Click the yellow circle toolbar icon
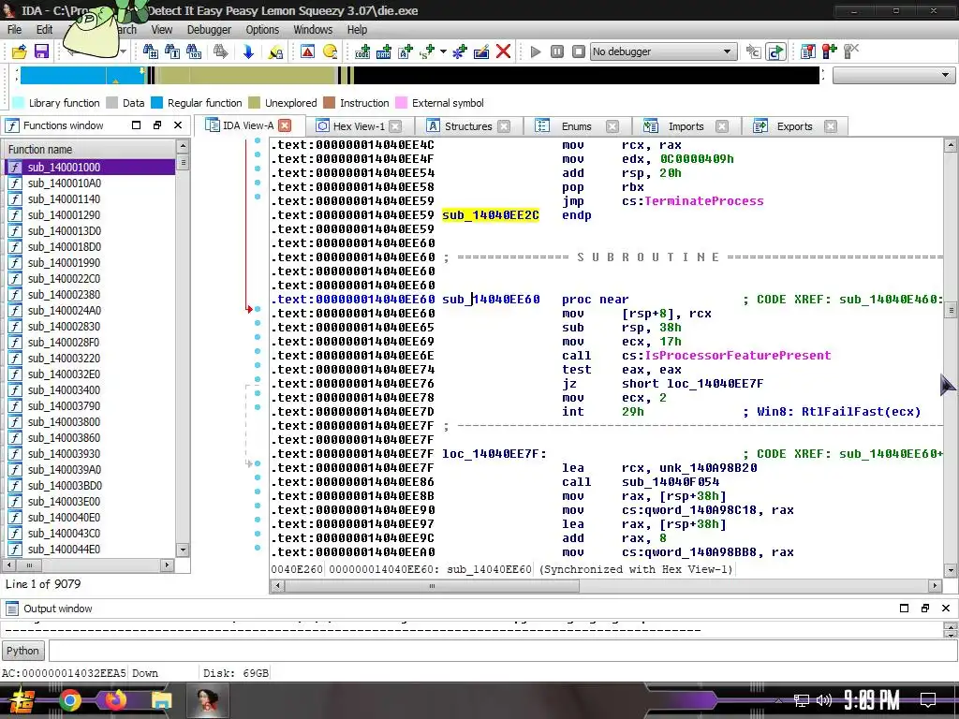 tap(330, 52)
